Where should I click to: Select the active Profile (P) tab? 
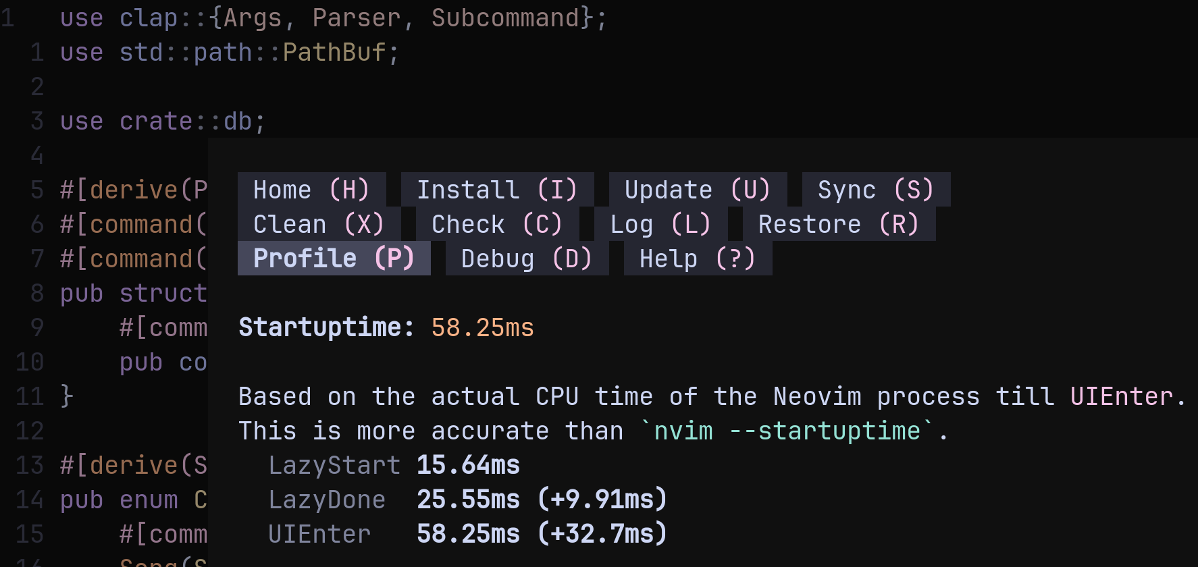coord(334,259)
